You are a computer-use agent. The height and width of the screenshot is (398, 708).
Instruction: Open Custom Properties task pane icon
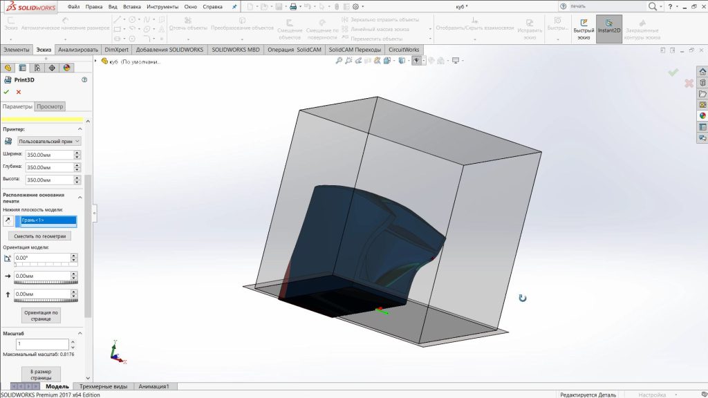(x=702, y=127)
